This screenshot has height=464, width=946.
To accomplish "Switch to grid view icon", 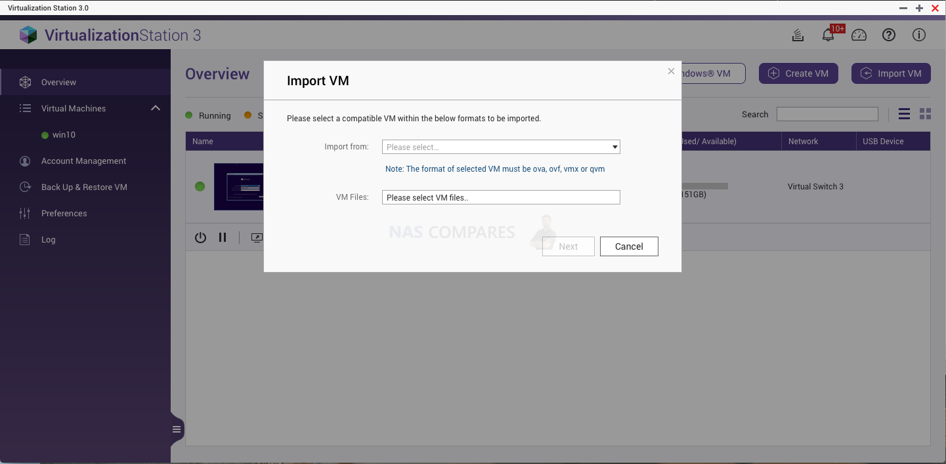I will pos(926,114).
